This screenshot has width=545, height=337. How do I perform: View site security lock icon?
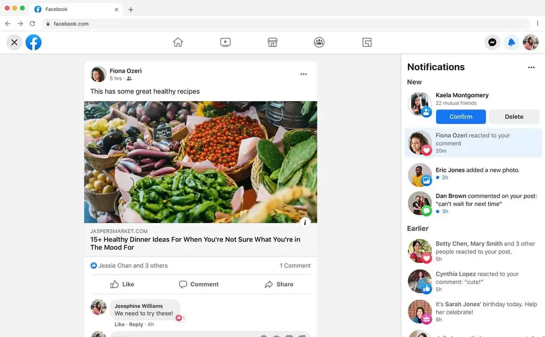point(48,24)
